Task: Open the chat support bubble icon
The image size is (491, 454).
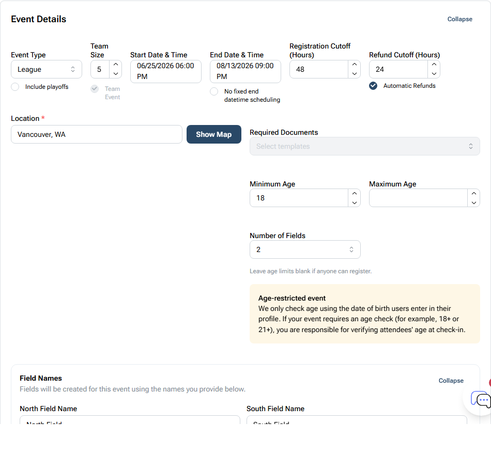Action: pyautogui.click(x=481, y=399)
